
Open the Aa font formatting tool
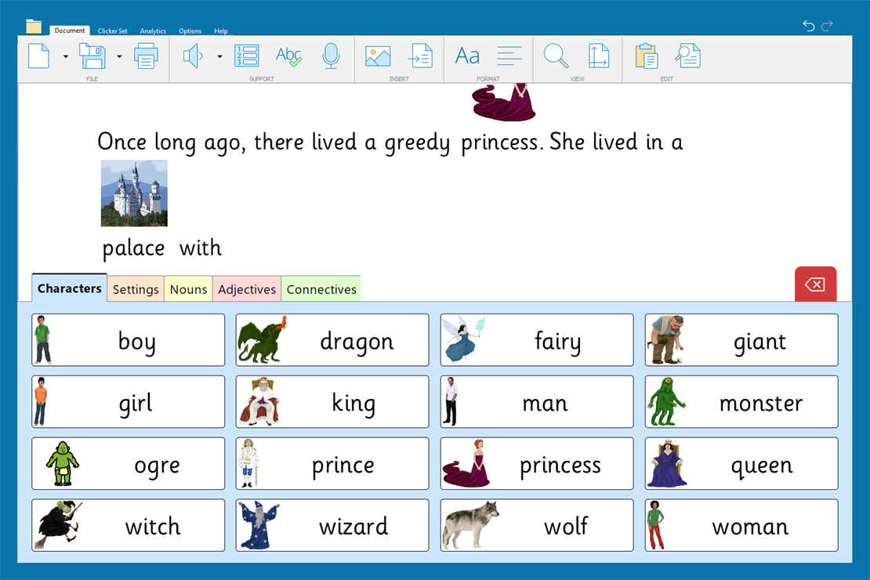467,56
